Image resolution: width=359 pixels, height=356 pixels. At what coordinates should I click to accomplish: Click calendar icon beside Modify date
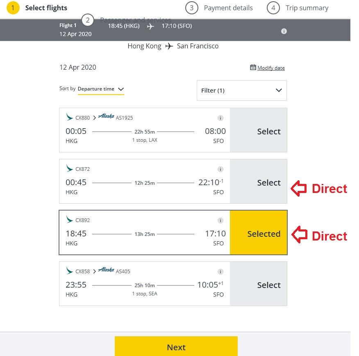253,68
